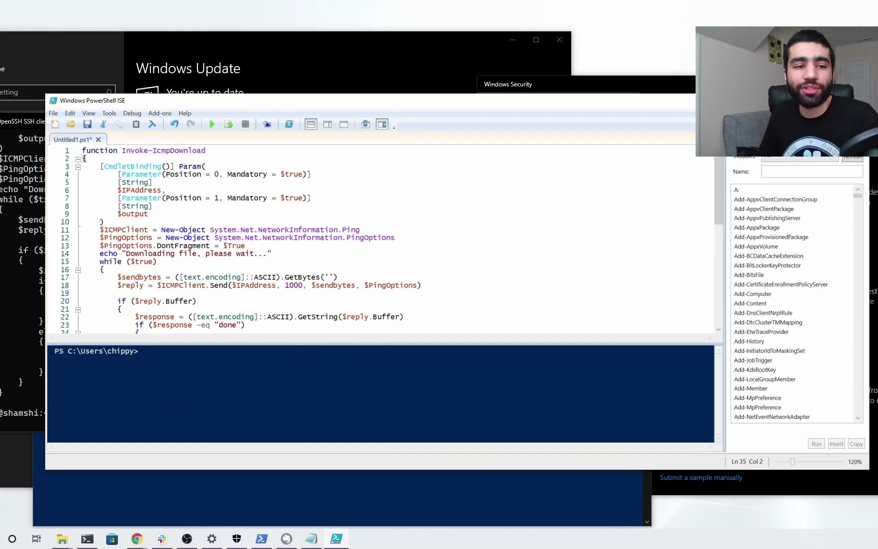Open the Add-ons menu
Viewport: 878px width, 549px height.
[x=160, y=113]
